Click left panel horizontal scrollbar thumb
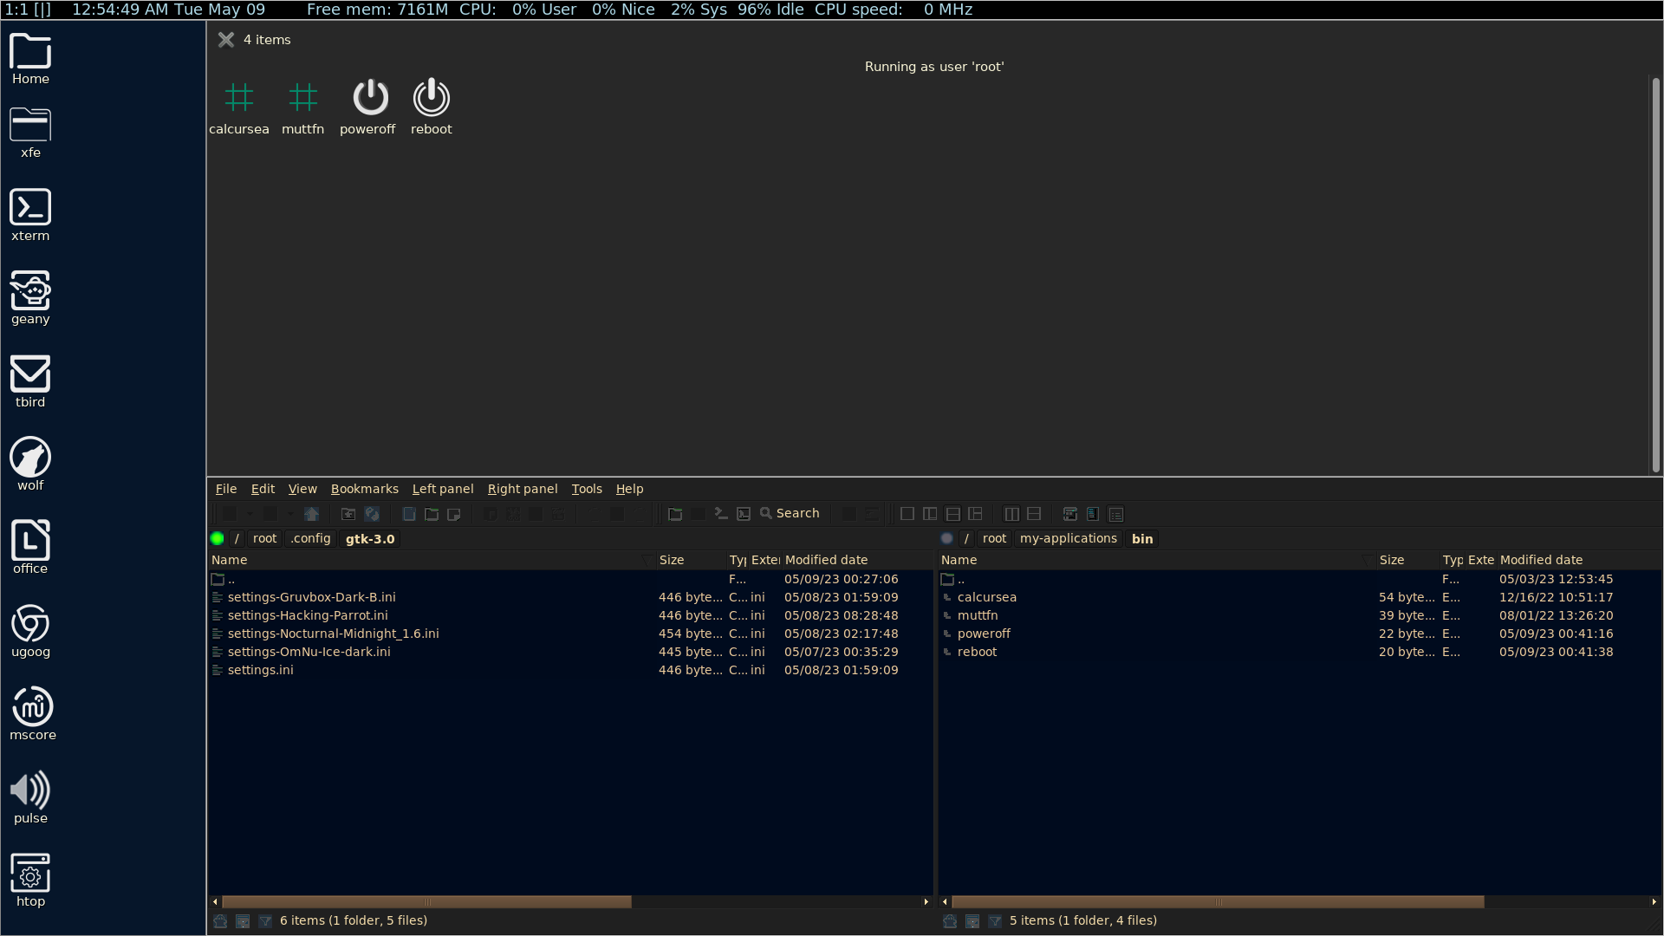The image size is (1664, 936). [426, 902]
